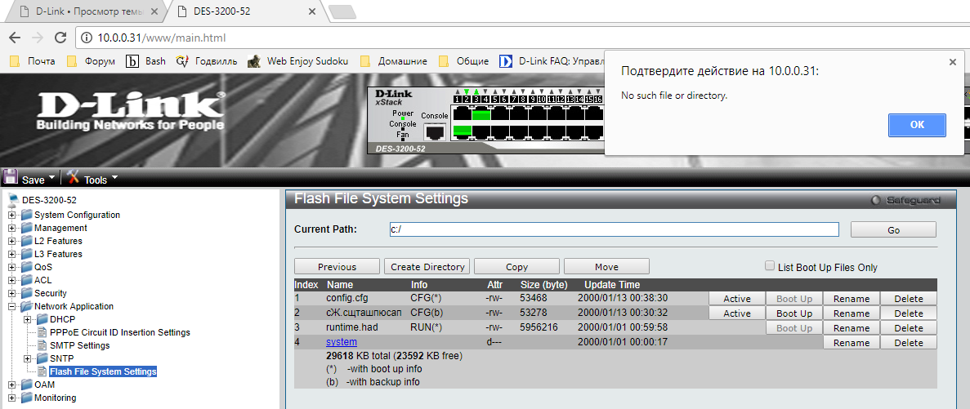
Task: Click the D-Link logo banner
Action: click(129, 110)
